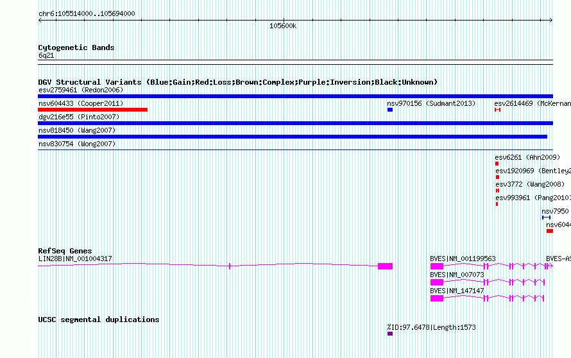Click the esv2759461 (Redon2006) blue gain bar
The width and height of the screenshot is (571, 358).
pyautogui.click(x=295, y=96)
